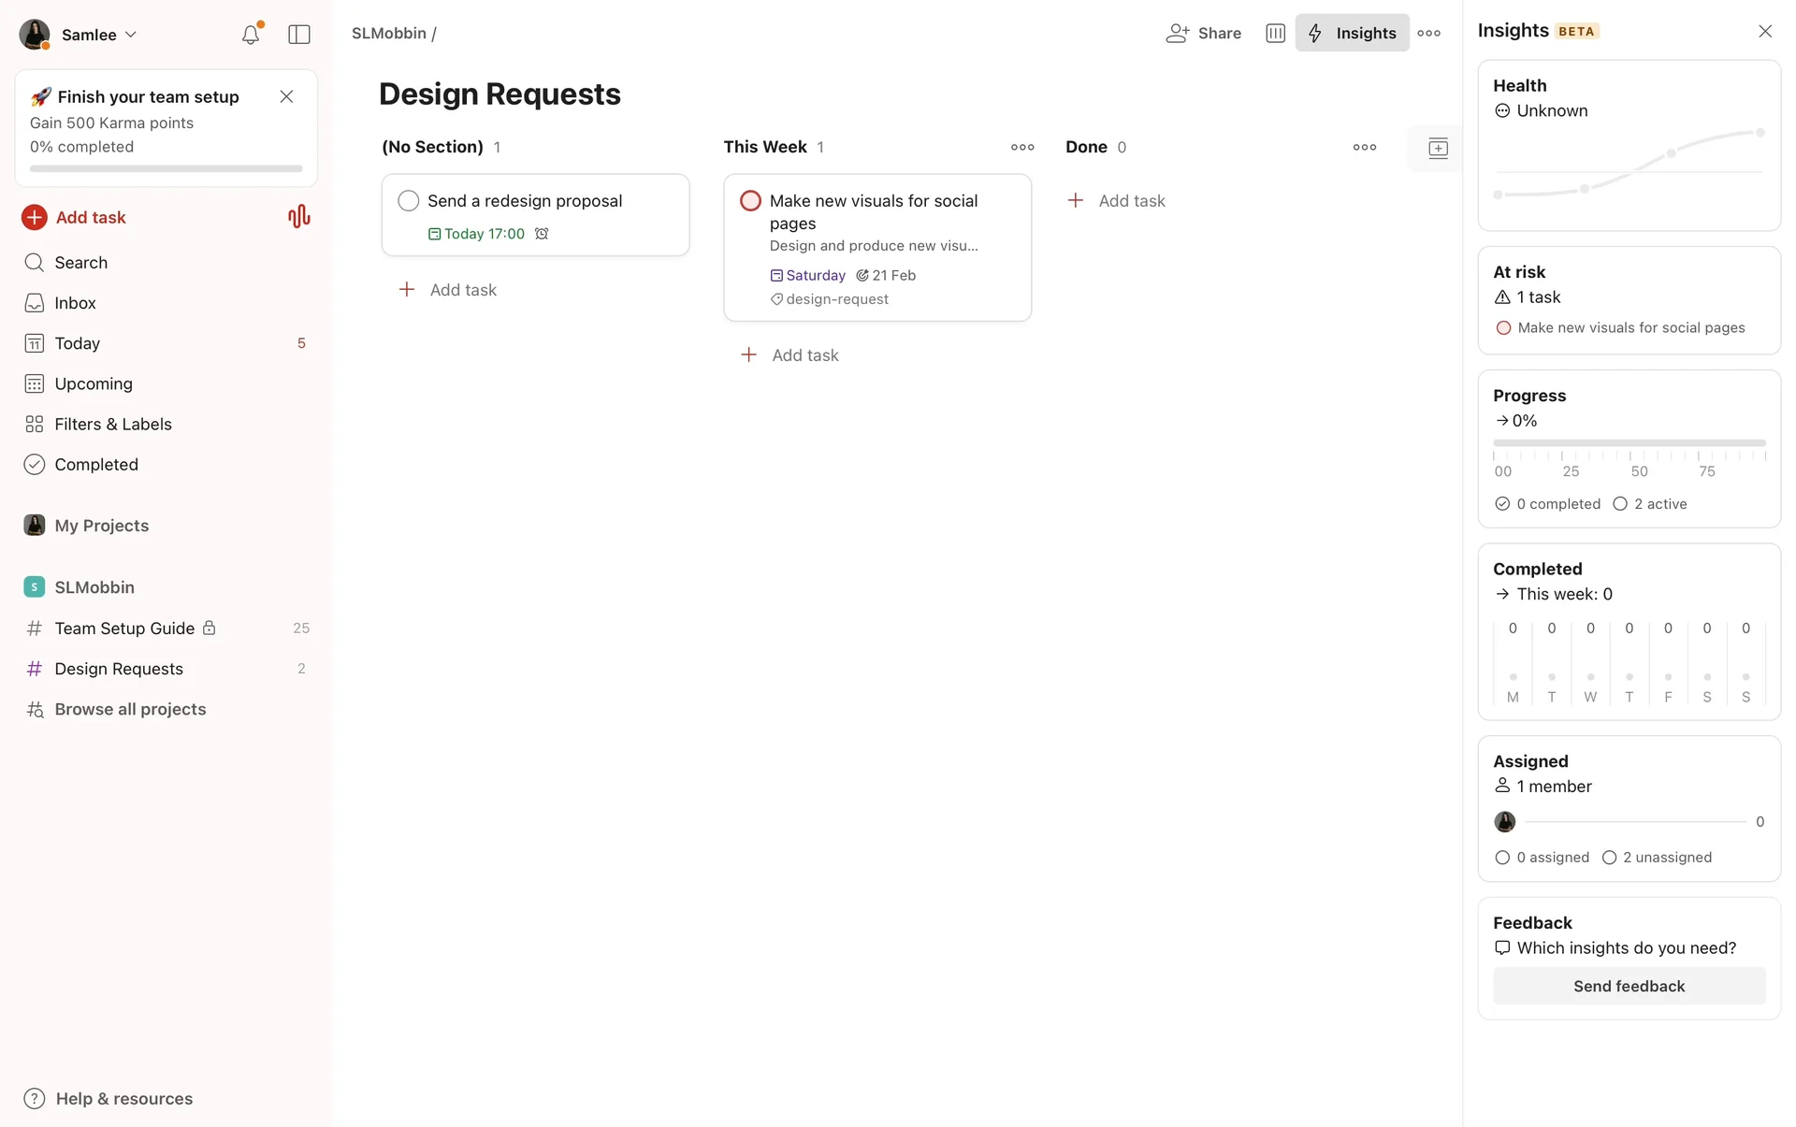
Task: Open the notifications bell
Action: point(250,35)
